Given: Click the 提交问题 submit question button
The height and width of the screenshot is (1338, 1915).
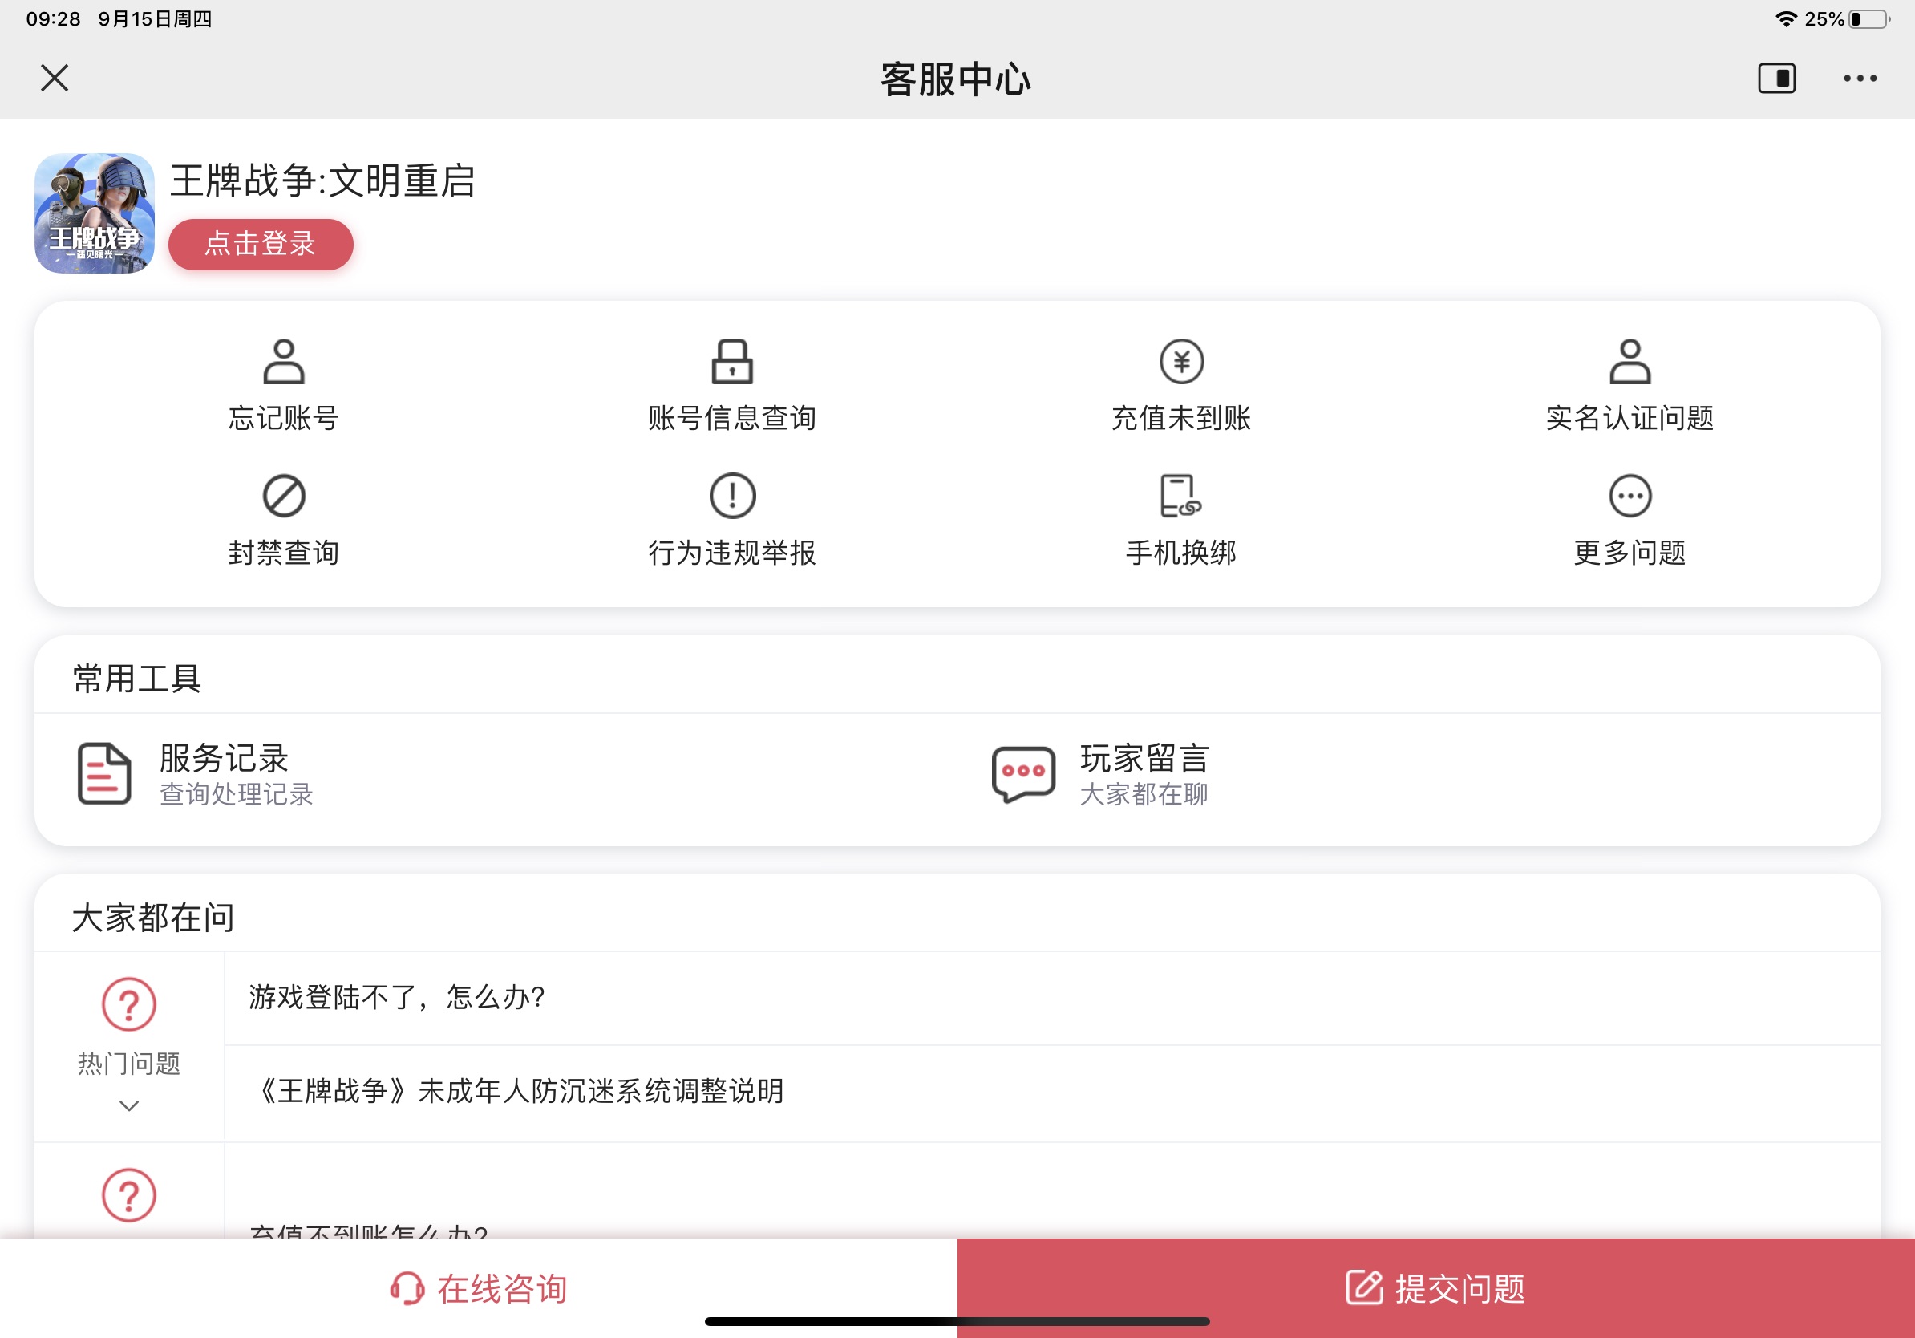Looking at the screenshot, I should click(x=1436, y=1289).
